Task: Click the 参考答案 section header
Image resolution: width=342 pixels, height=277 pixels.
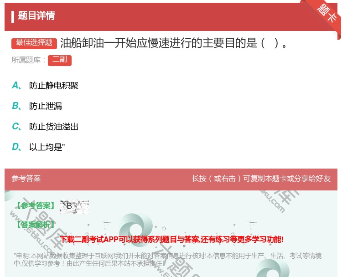Action: pyautogui.click(x=26, y=179)
